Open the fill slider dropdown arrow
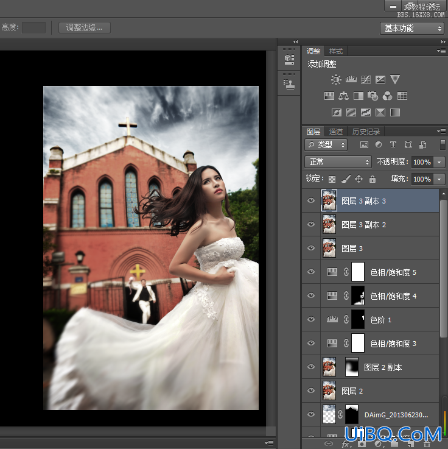Screen dimensions: 448x449 click(x=439, y=179)
